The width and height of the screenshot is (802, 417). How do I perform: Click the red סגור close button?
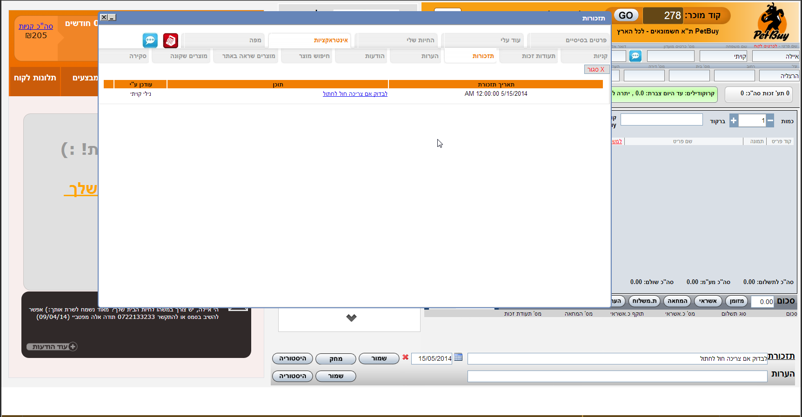[x=596, y=69]
